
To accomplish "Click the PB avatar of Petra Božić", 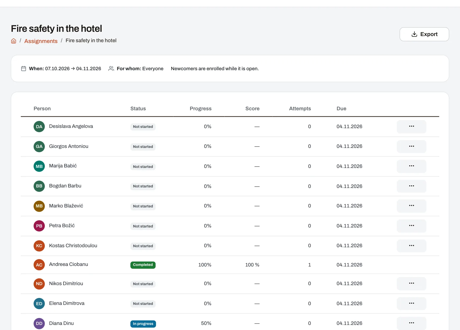I will tap(39, 226).
